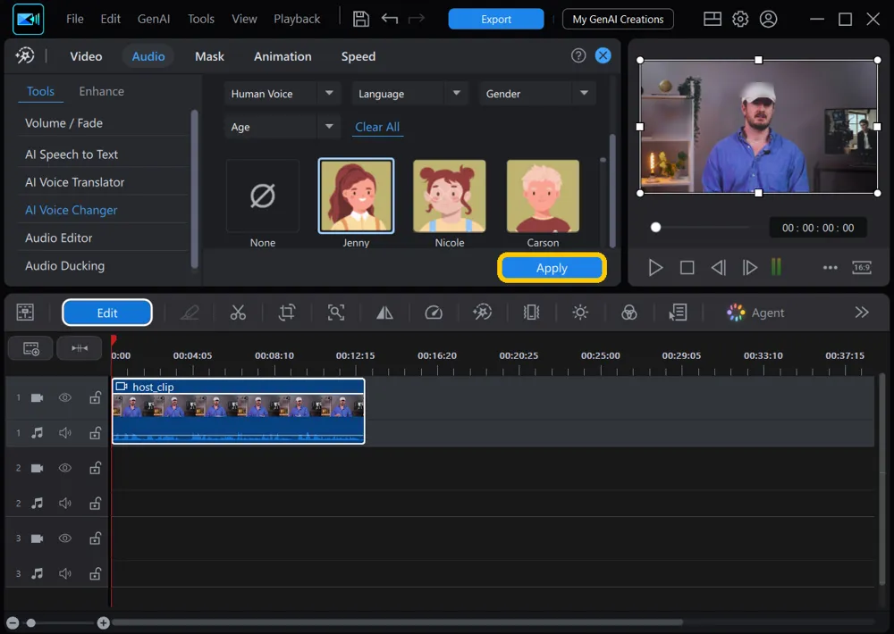Click the preview playback position slider
Screen dimensions: 894x634
[700, 228]
